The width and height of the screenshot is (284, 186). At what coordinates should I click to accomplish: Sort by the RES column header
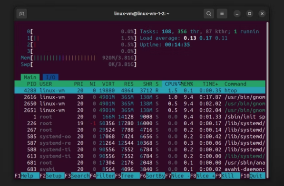128,84
